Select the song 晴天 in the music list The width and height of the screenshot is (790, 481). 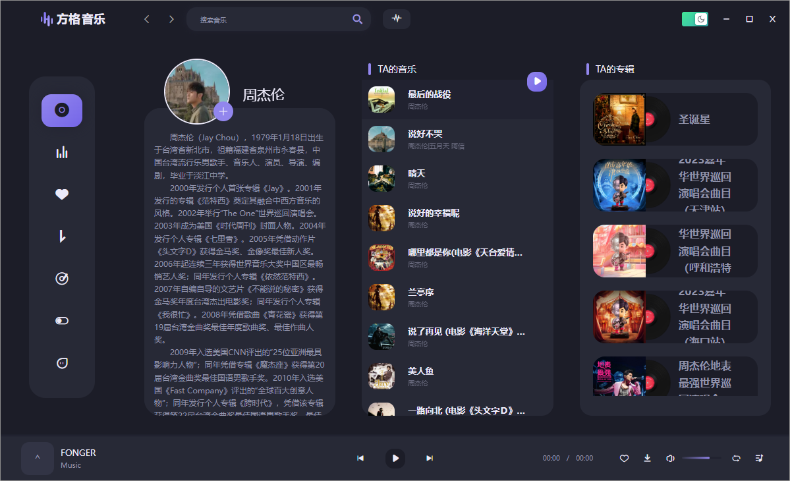point(416,174)
